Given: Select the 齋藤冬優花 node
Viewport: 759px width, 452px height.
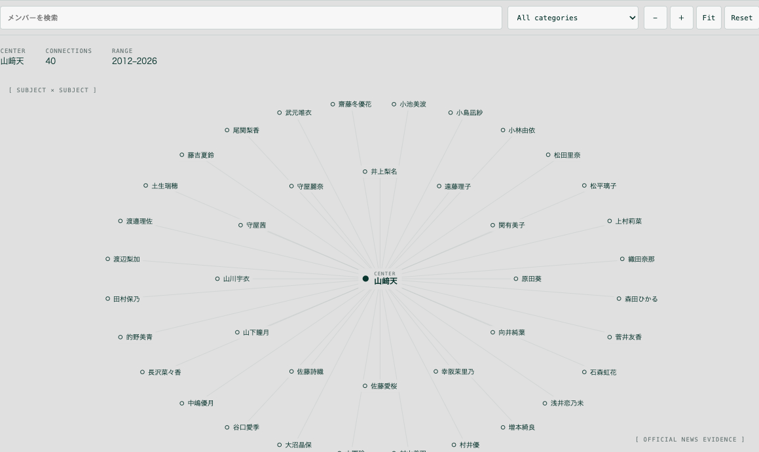Looking at the screenshot, I should tap(351, 104).
